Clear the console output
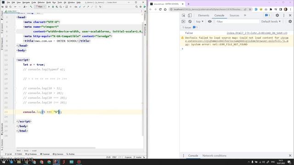 [x=190, y=22]
